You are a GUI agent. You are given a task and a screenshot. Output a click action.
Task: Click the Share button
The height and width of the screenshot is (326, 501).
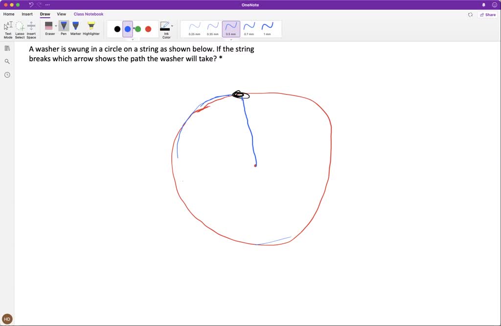(x=487, y=15)
